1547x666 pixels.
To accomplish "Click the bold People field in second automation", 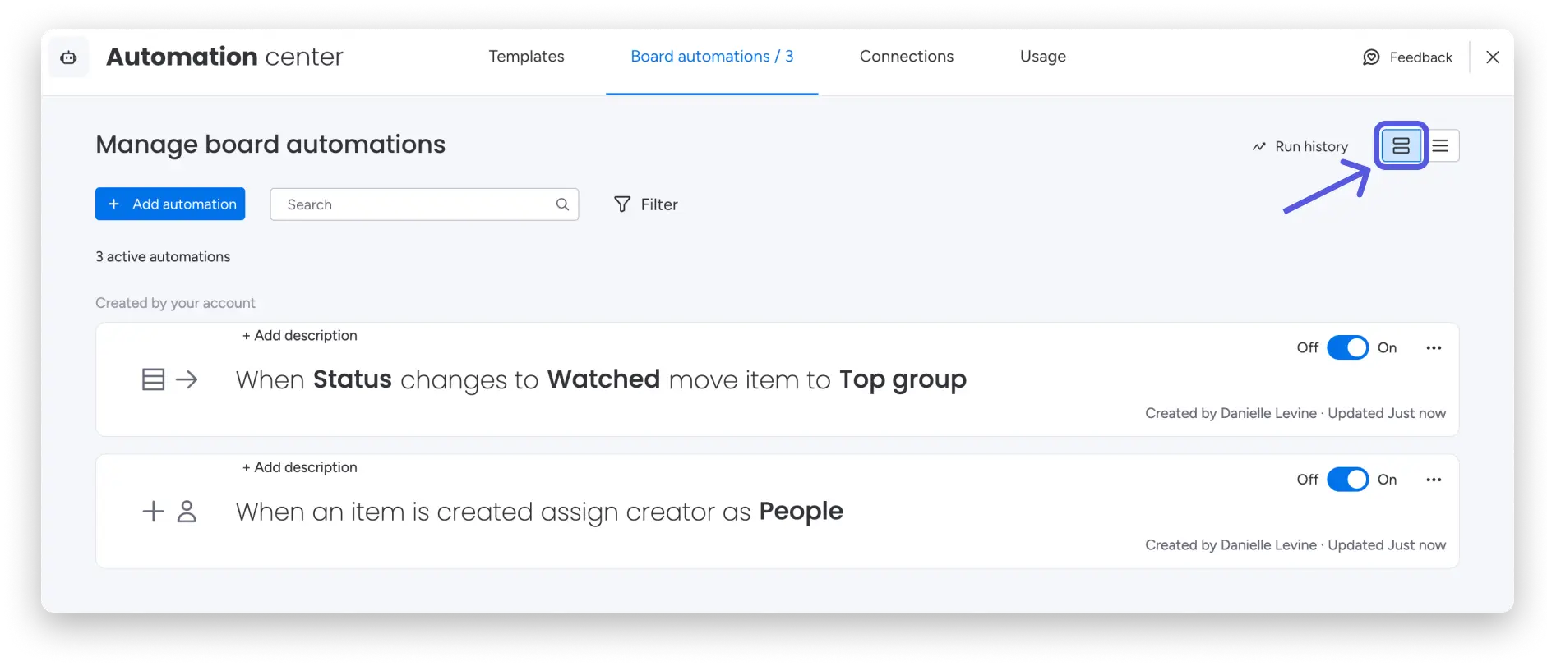I will [801, 512].
